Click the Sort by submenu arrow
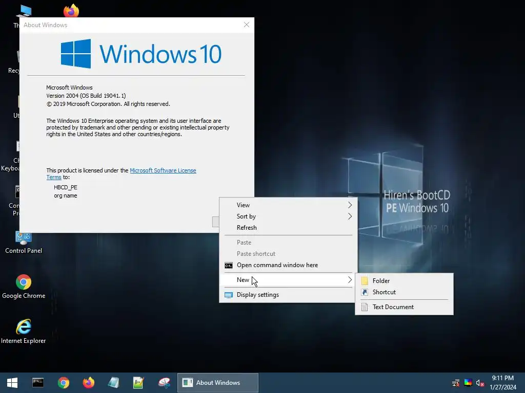525x393 pixels. click(x=350, y=216)
